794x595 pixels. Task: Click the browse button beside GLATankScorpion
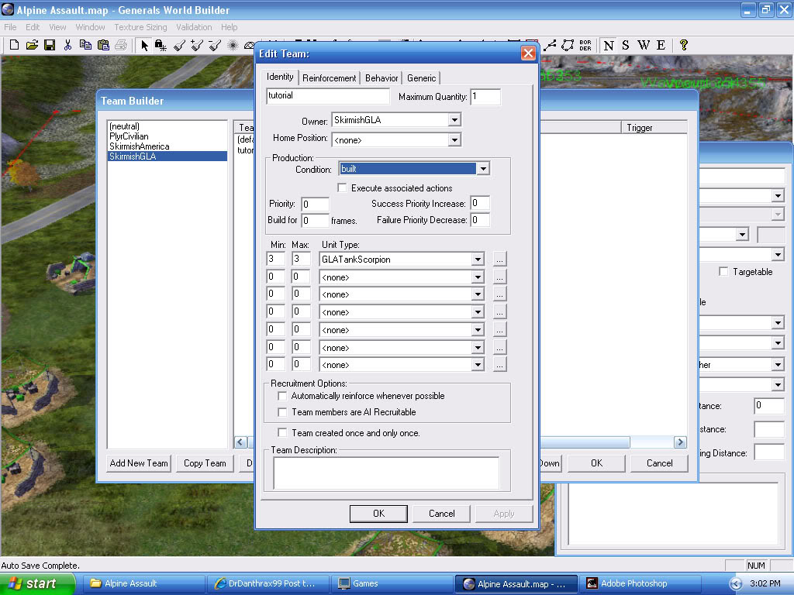499,260
